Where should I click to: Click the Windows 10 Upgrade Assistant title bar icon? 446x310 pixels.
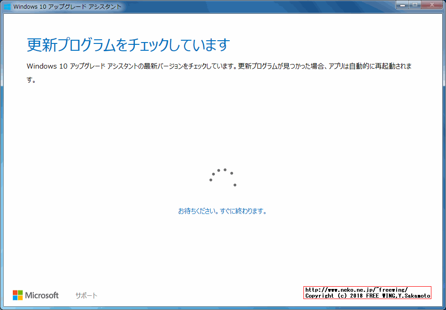[7, 5]
